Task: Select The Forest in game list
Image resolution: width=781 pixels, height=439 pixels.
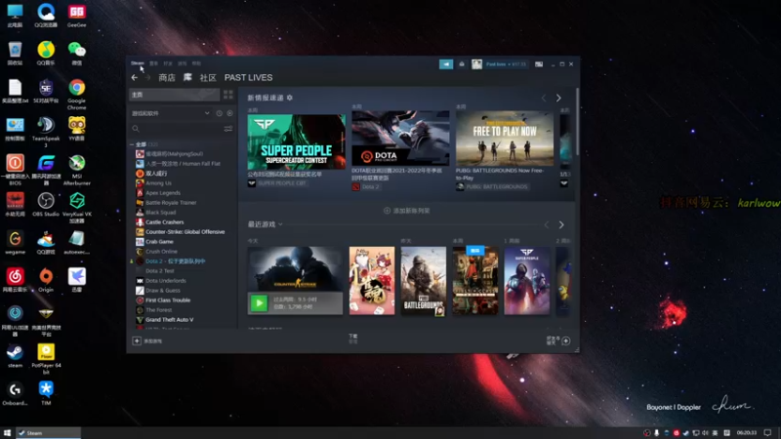Action: (x=153, y=309)
